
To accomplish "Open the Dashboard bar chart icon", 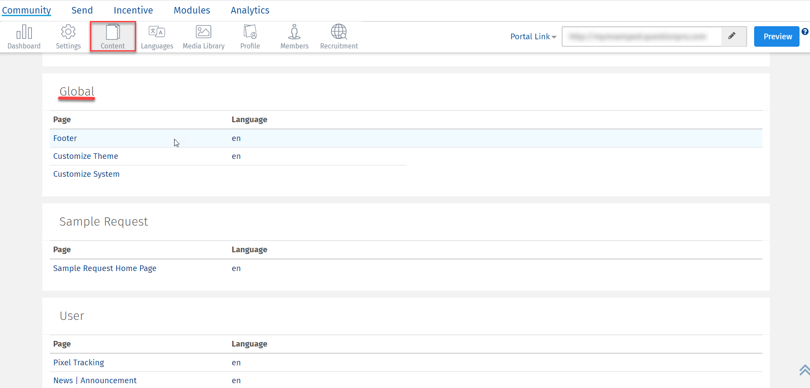I will pos(24,32).
